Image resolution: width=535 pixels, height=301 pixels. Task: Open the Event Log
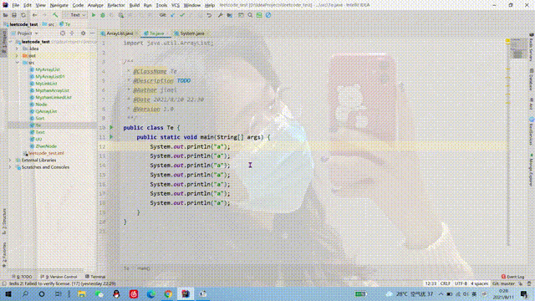point(512,277)
